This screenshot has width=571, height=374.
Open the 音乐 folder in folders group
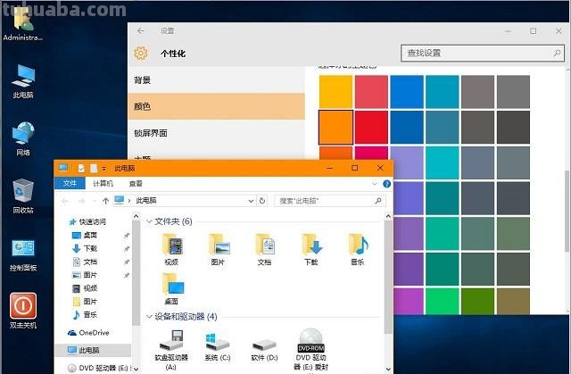click(358, 249)
